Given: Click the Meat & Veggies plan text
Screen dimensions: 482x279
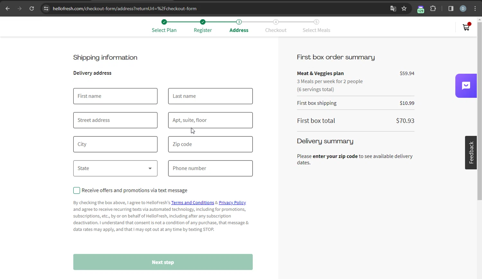Looking at the screenshot, I should tap(320, 73).
